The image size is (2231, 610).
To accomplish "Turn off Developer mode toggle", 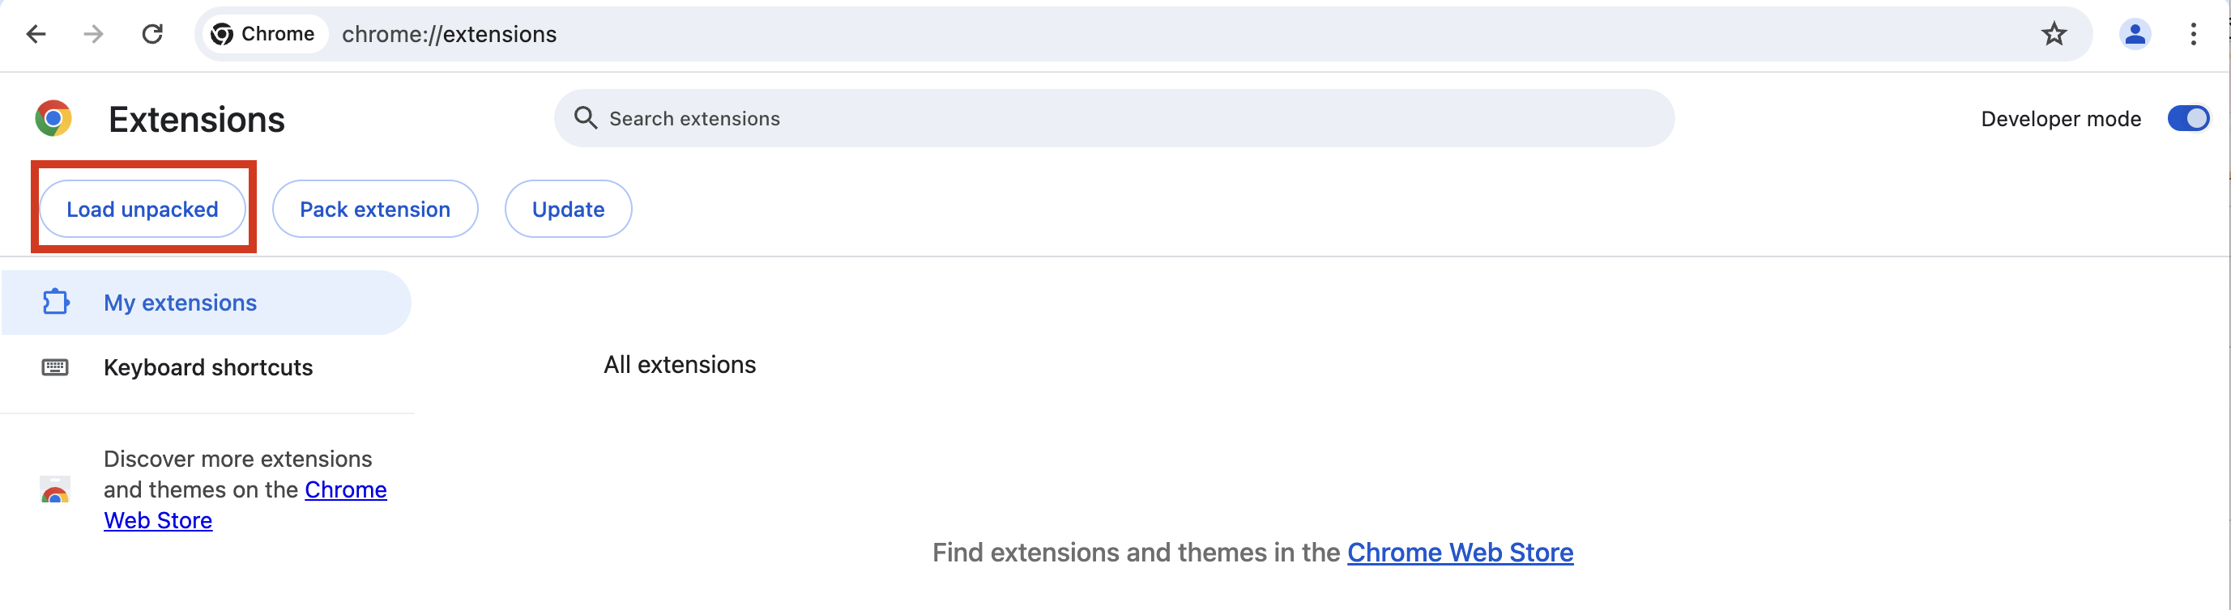I will point(2188,119).
